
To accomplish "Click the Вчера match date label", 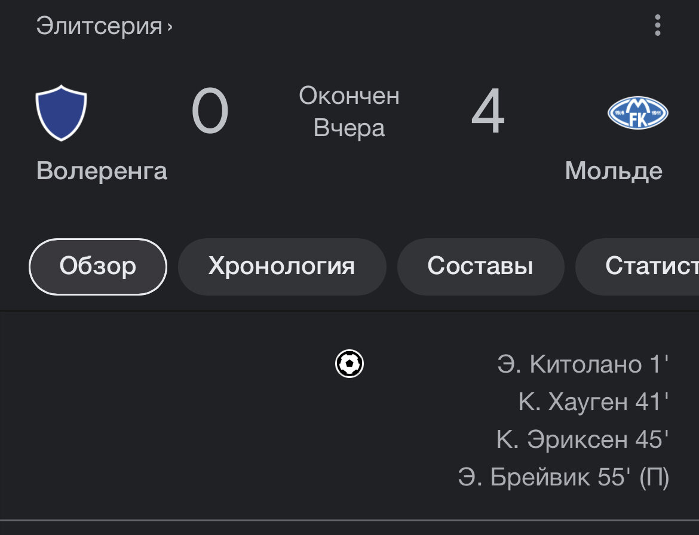I will [349, 128].
